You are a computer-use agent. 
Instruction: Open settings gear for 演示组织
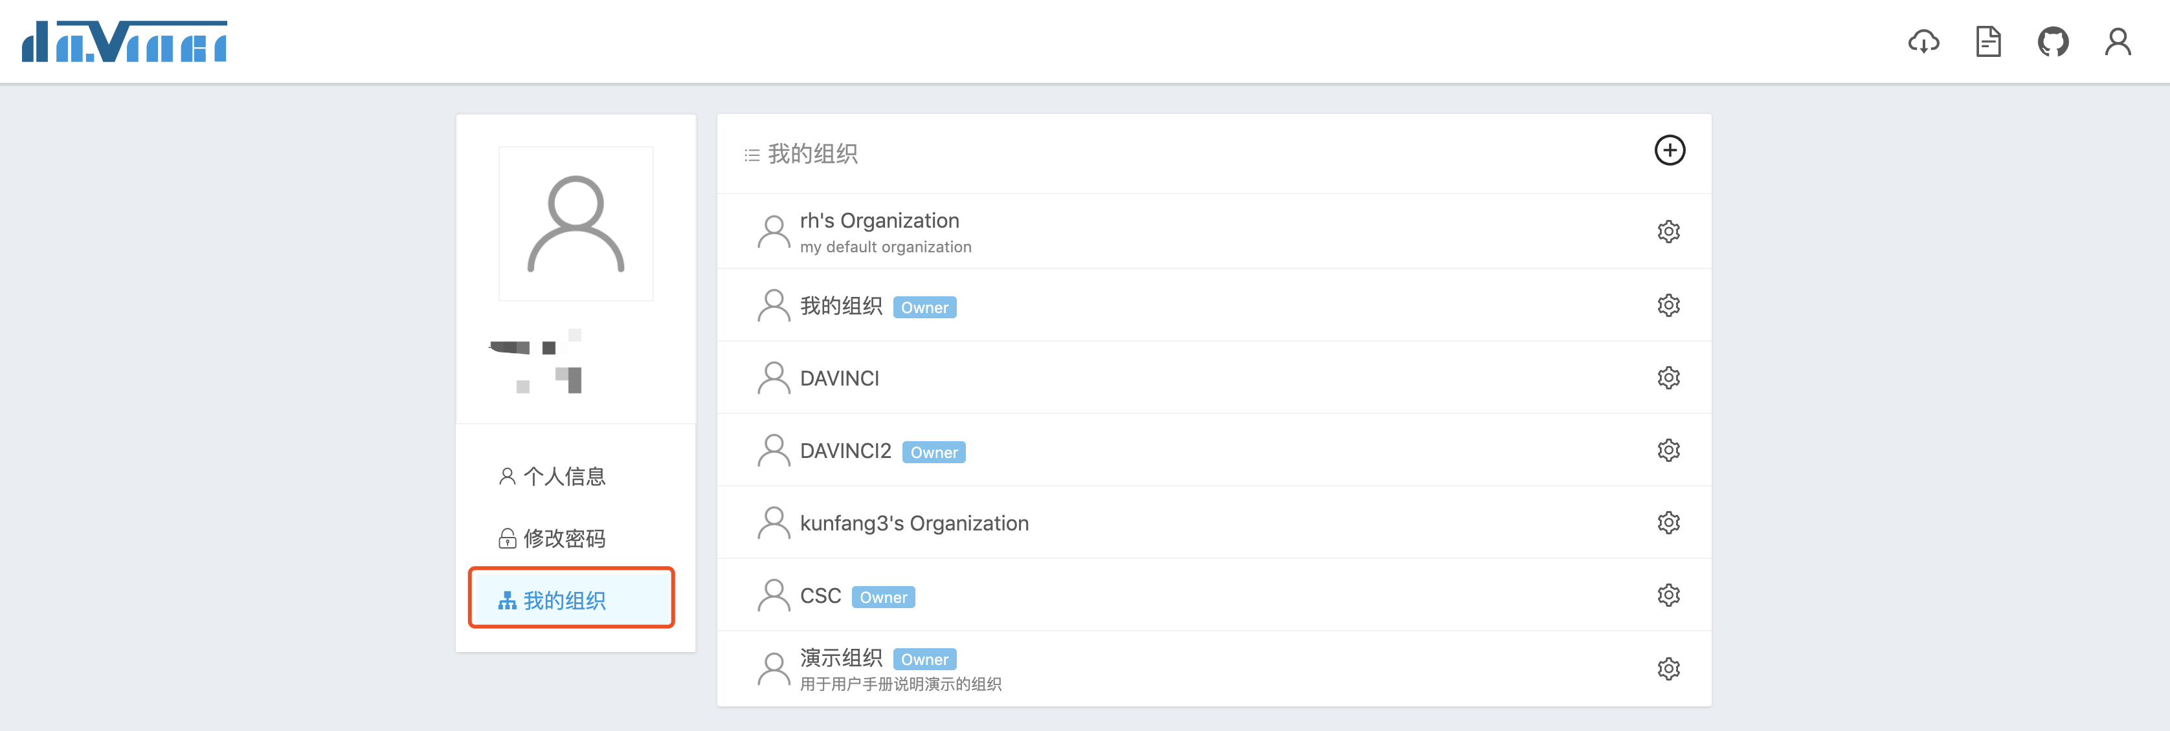[1668, 669]
